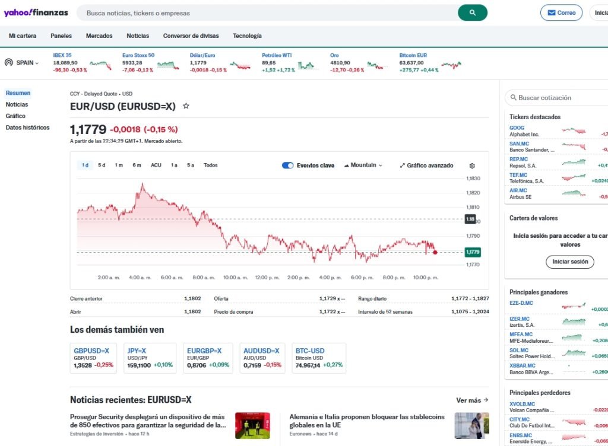This screenshot has width=608, height=446.
Task: Click the IZER.MC gainers sparkline
Action: tap(574, 321)
